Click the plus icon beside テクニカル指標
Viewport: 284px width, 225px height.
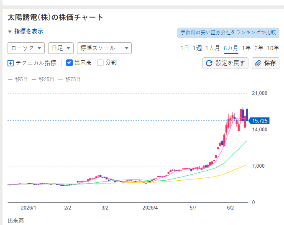[10, 63]
